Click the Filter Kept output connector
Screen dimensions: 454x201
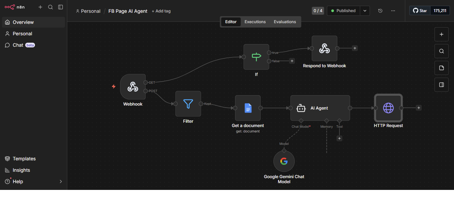[x=201, y=104]
